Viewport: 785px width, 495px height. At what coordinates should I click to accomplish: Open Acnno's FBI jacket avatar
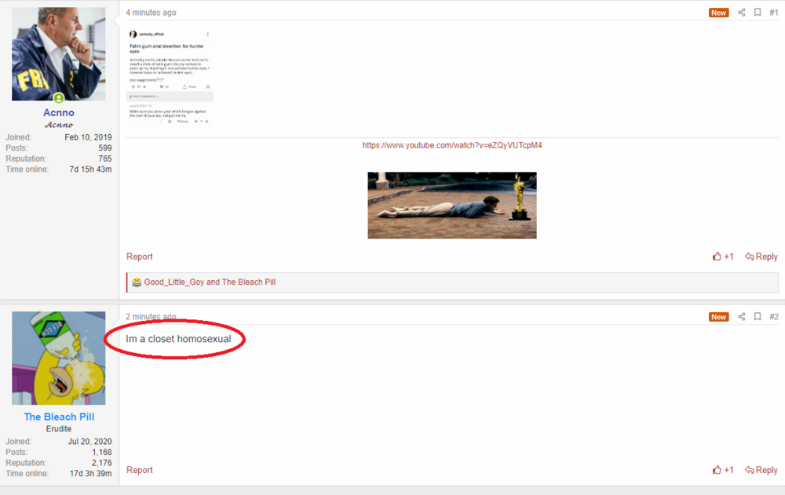click(59, 53)
